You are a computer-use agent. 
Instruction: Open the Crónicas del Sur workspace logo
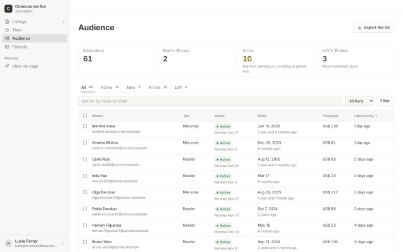click(x=8, y=8)
